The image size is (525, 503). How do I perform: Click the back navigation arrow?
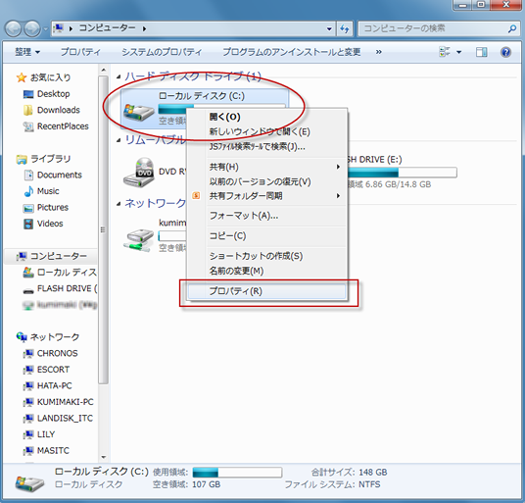(x=14, y=28)
